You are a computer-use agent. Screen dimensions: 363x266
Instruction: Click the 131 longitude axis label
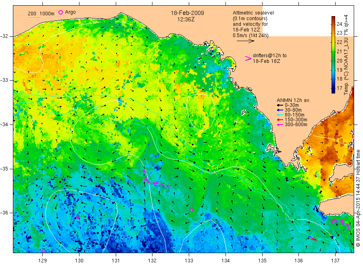coord(116,261)
